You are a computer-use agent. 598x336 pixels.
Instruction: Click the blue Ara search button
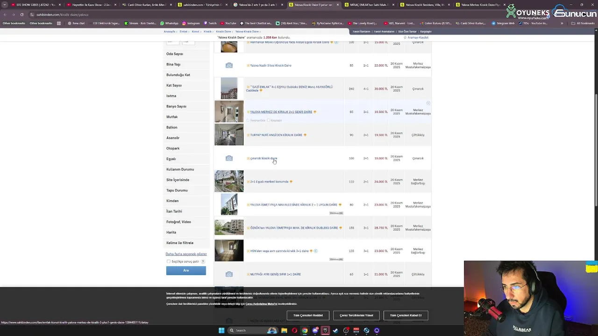186,271
